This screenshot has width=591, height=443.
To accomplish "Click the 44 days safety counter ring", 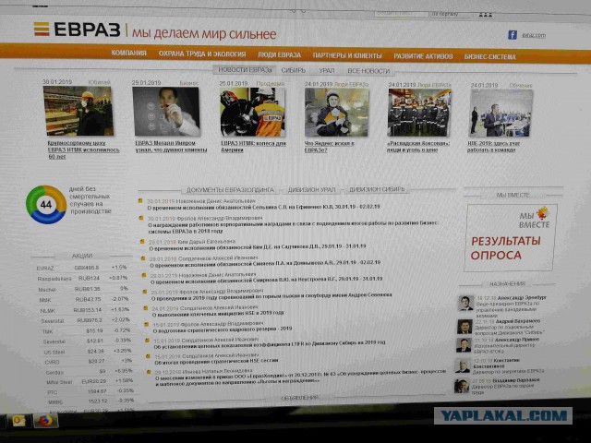I will 46,205.
